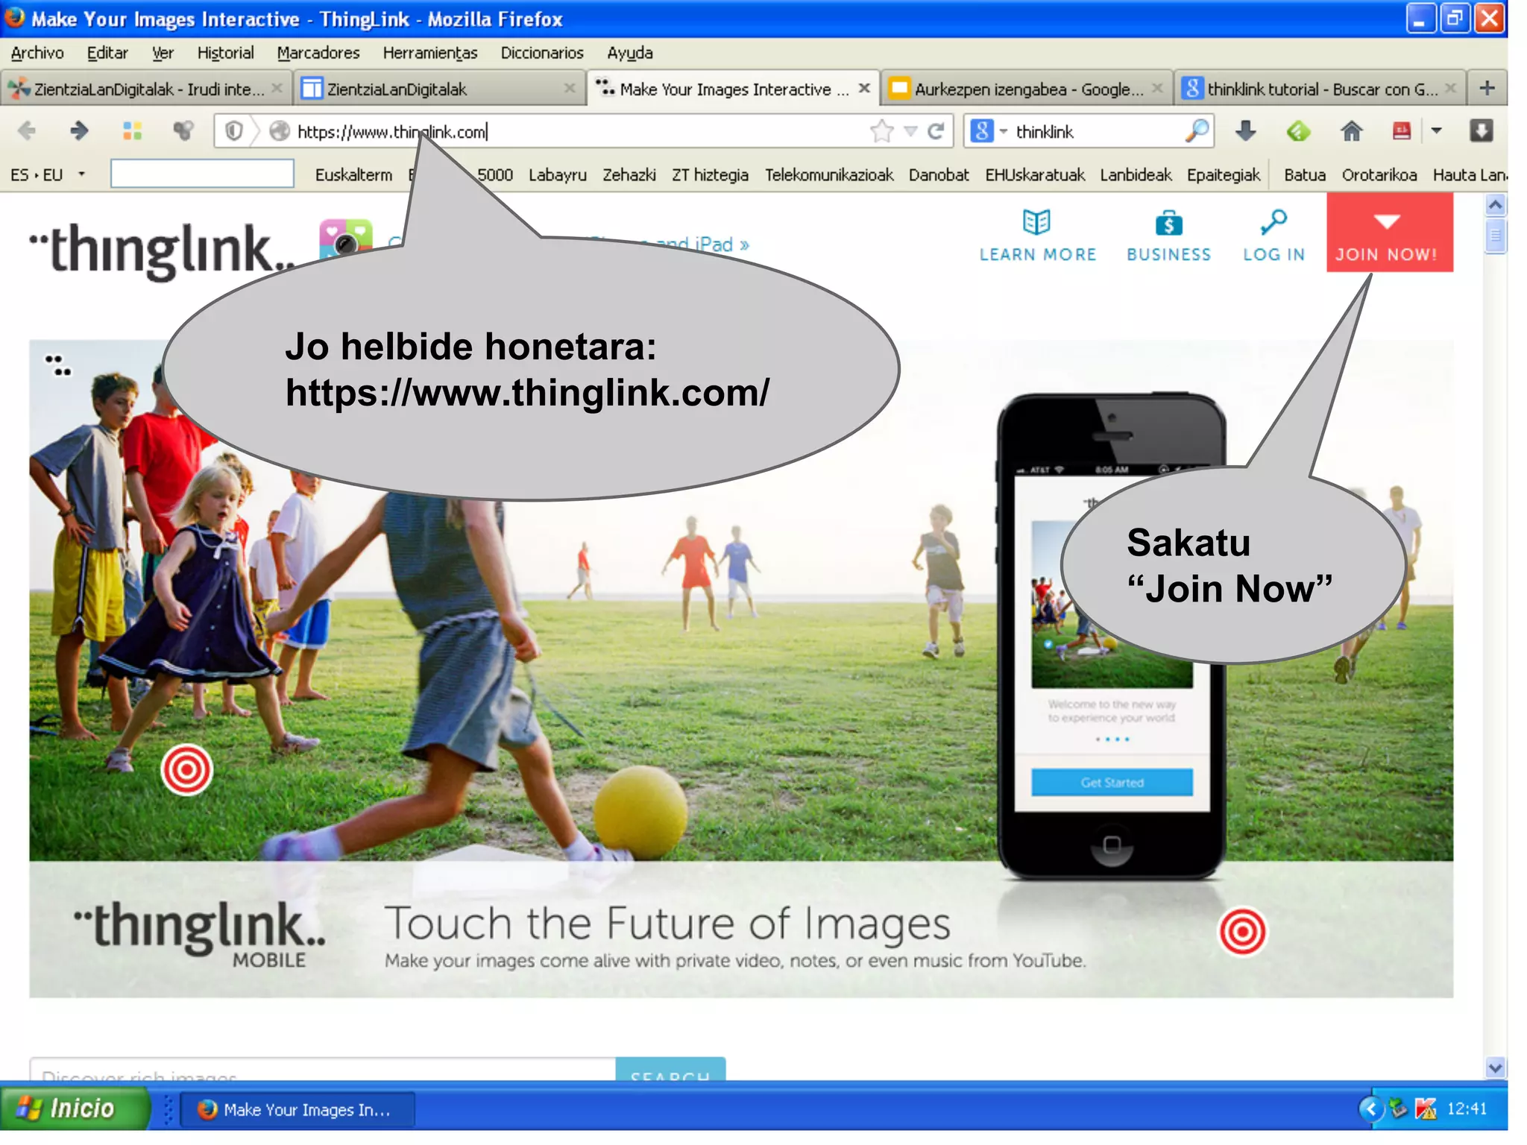Viewport: 1527px width, 1145px height.
Task: Reload the page with the refresh icon
Action: click(936, 132)
